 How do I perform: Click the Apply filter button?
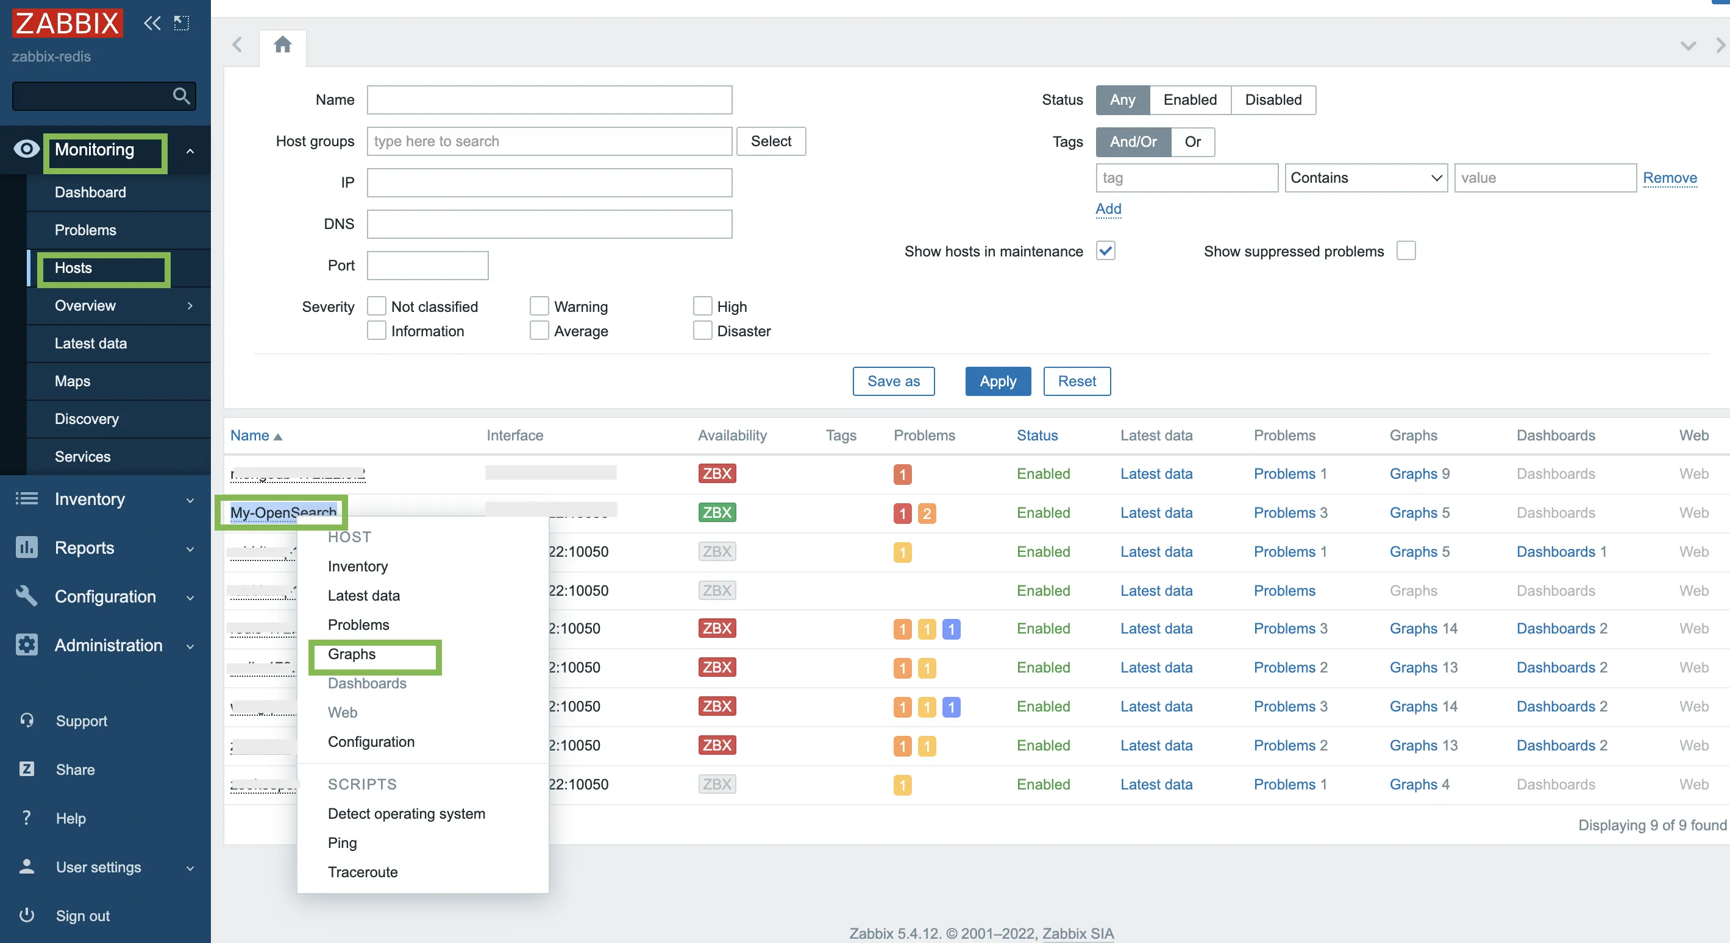tap(997, 381)
